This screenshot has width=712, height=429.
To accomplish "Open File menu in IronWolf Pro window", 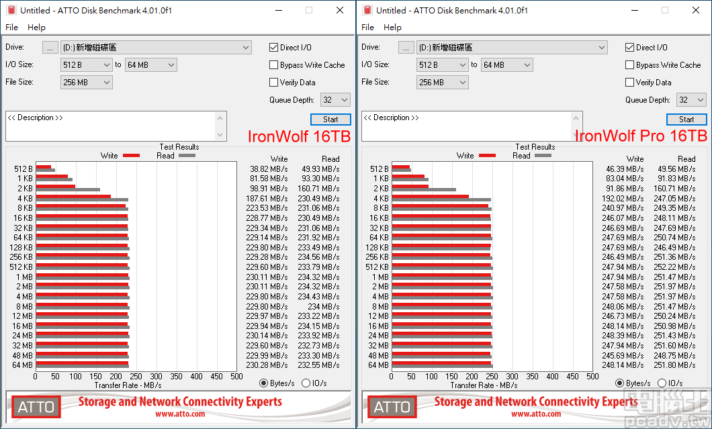I will coord(368,28).
